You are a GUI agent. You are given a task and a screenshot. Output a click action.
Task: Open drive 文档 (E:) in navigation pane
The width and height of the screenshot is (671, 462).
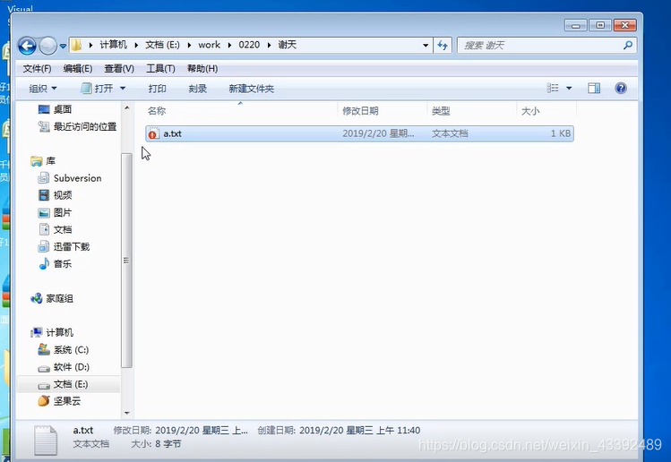coord(63,384)
